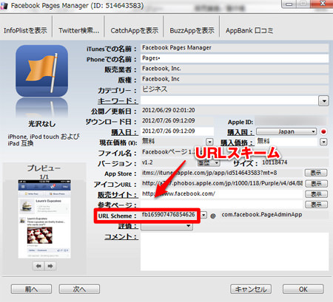Click the 販売業者 value Facebook, Inc.
Image resolution: width=333 pixels, height=302 pixels.
161,69
